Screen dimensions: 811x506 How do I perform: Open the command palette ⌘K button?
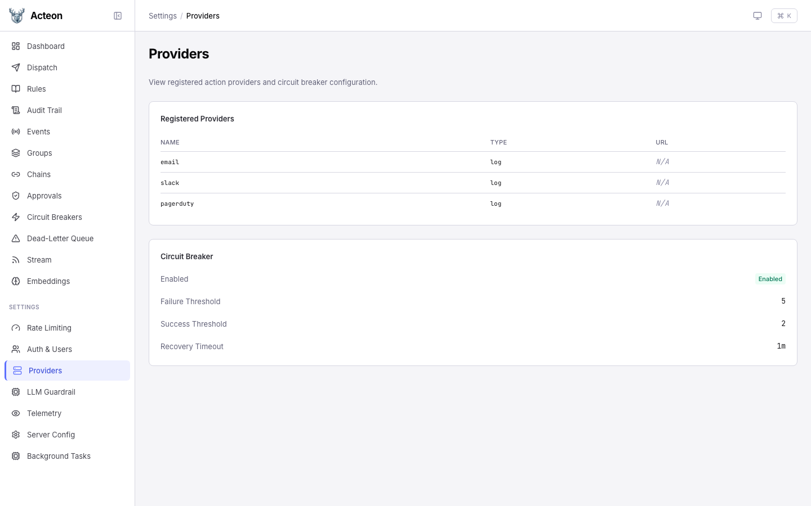point(784,16)
